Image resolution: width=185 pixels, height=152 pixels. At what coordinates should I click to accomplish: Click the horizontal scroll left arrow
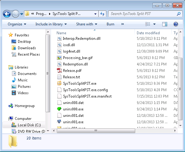click(54, 131)
